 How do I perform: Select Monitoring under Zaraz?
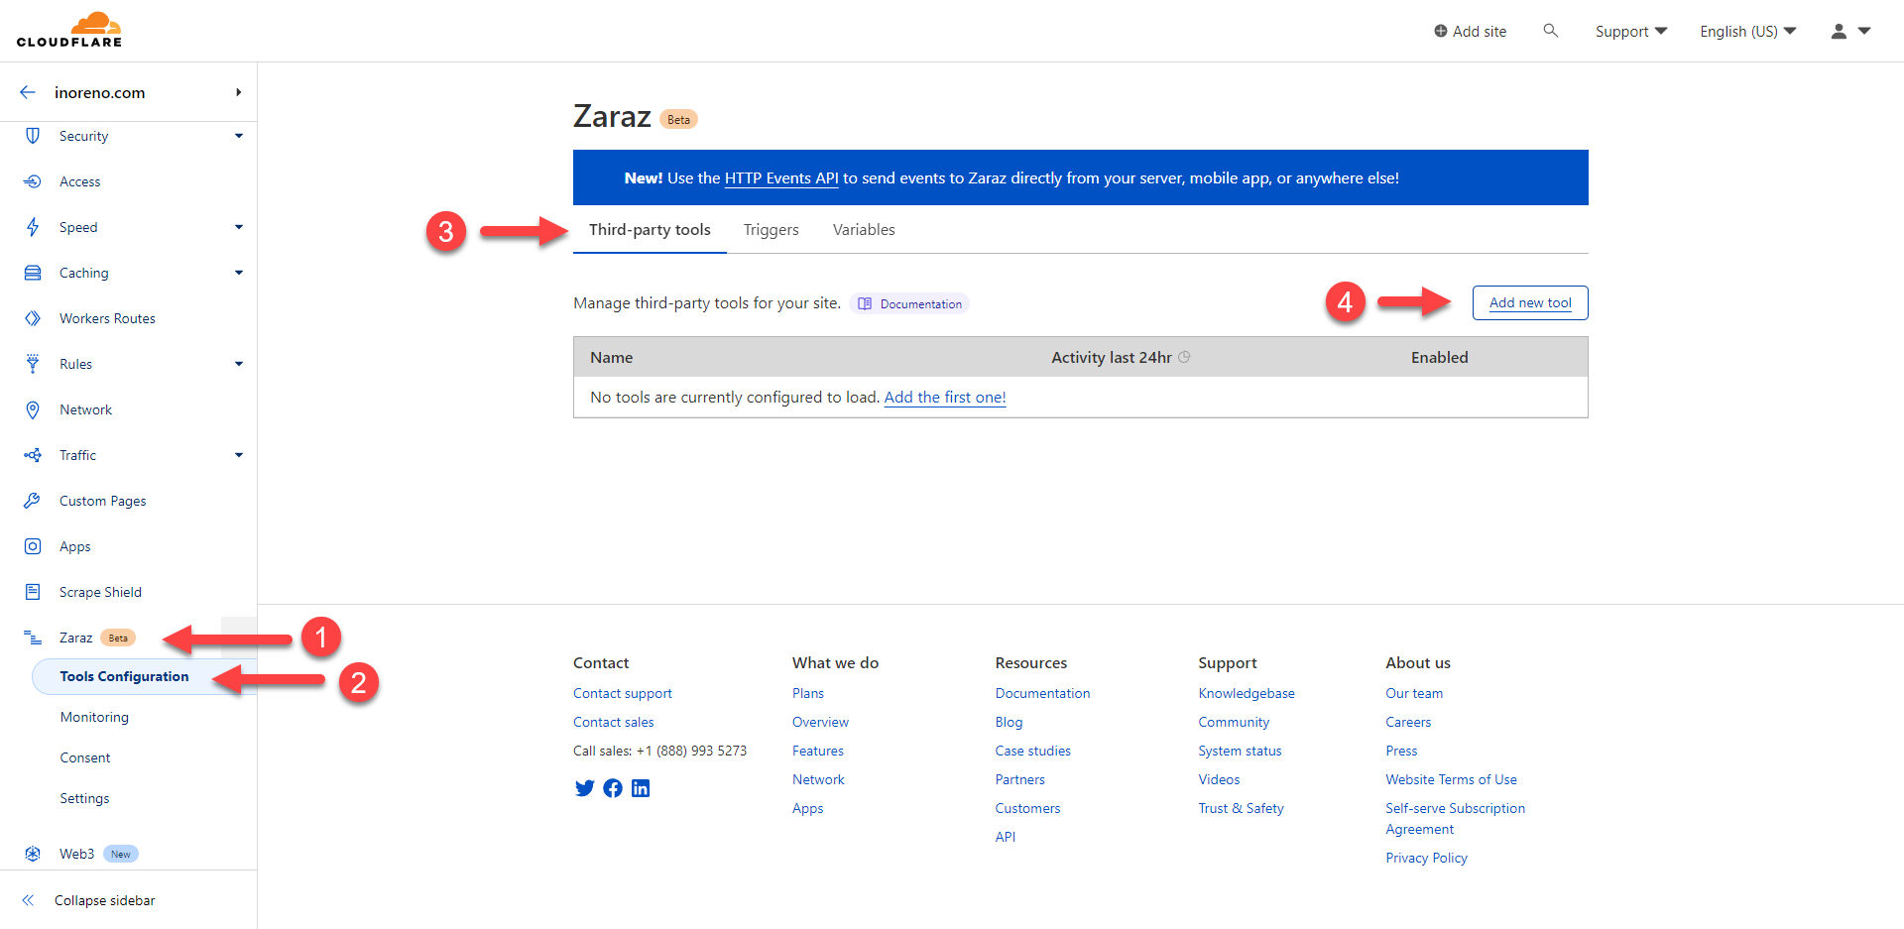tap(94, 717)
